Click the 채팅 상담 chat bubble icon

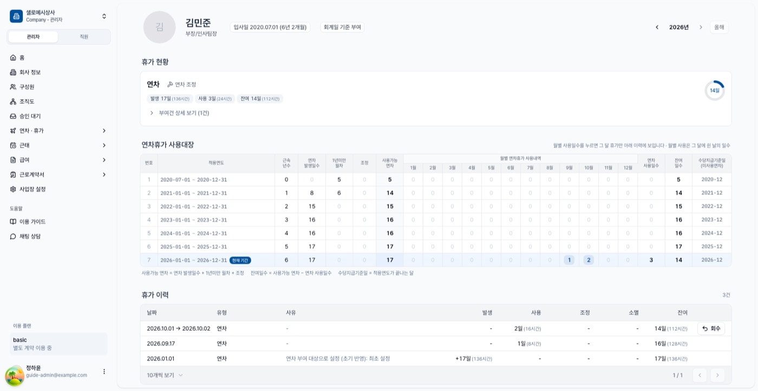tap(14, 236)
